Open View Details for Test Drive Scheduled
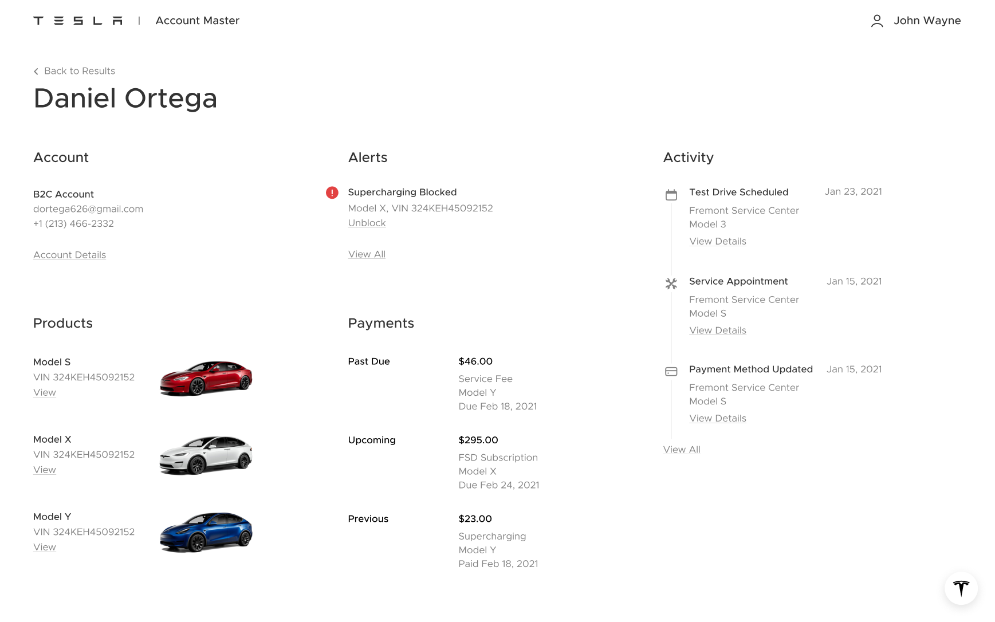995x622 pixels. 717,241
